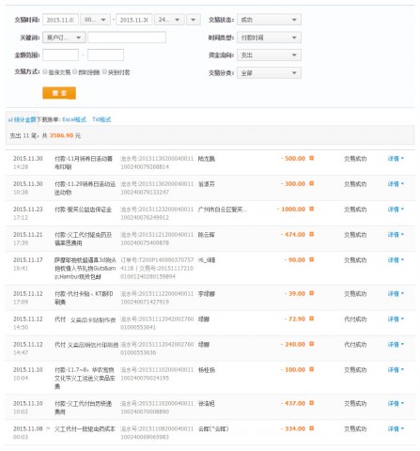The height and width of the screenshot is (451, 420).
Task: Click the chart icon before 统计金额
Action: (x=10, y=119)
